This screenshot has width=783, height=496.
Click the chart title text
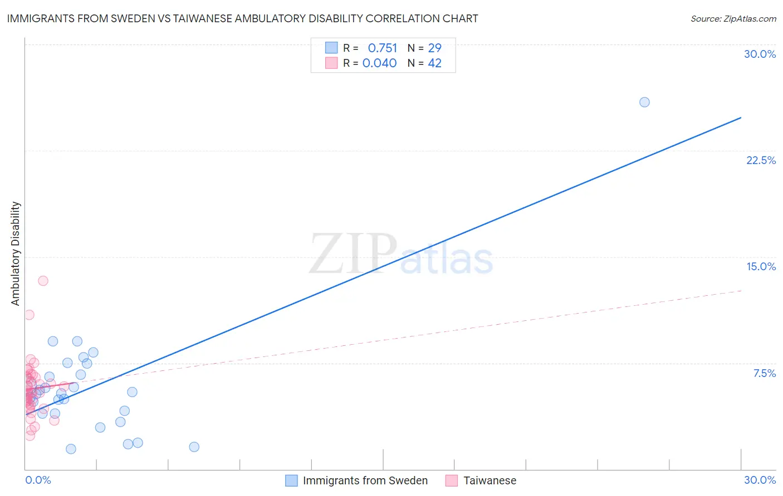coord(242,19)
